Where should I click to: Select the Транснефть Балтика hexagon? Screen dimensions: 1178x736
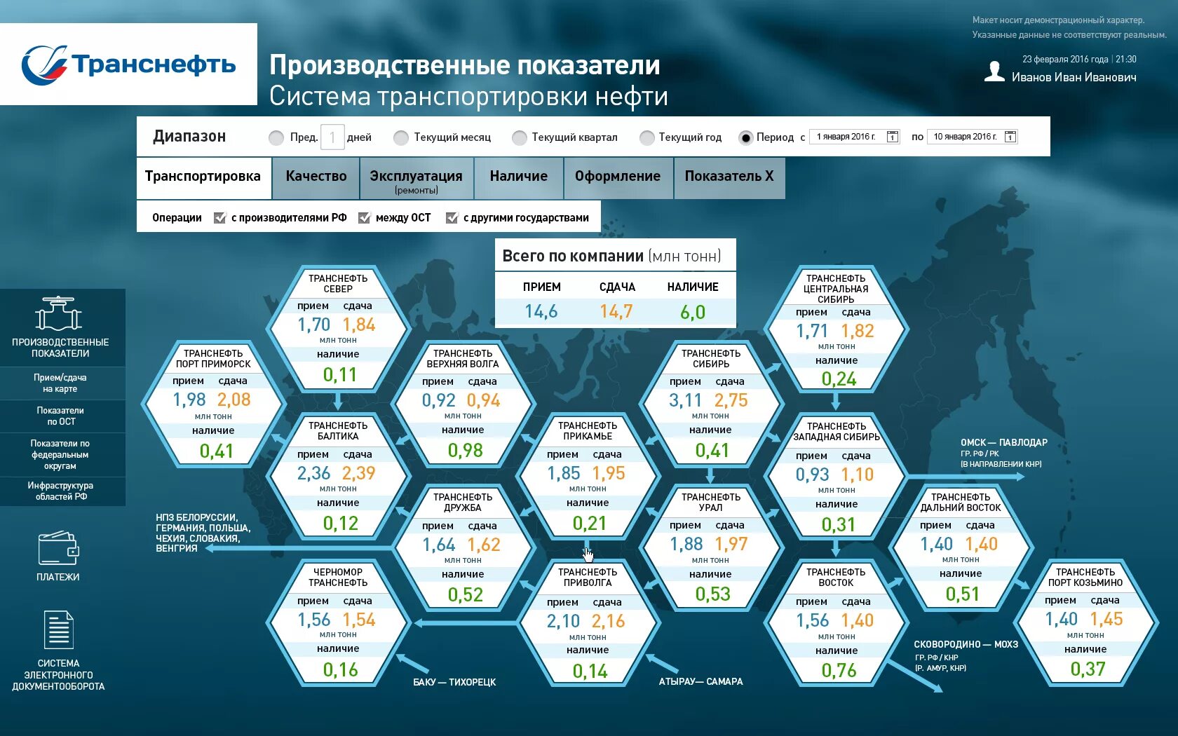coord(338,477)
